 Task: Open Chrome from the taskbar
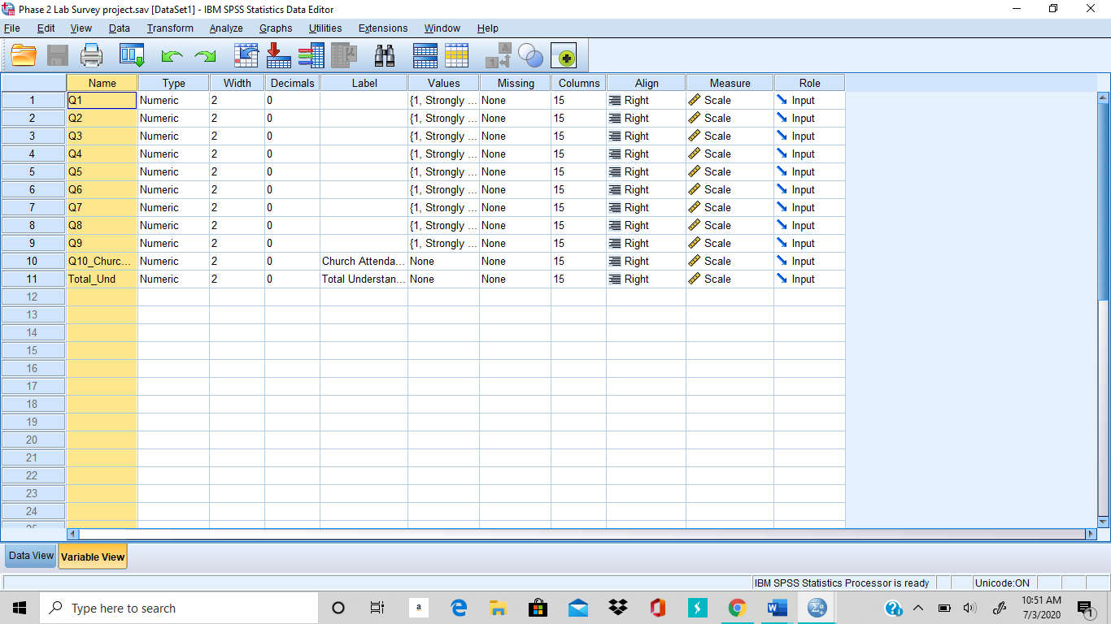pyautogui.click(x=737, y=607)
